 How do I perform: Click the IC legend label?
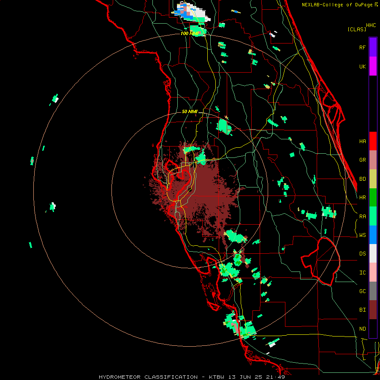[x=362, y=273]
